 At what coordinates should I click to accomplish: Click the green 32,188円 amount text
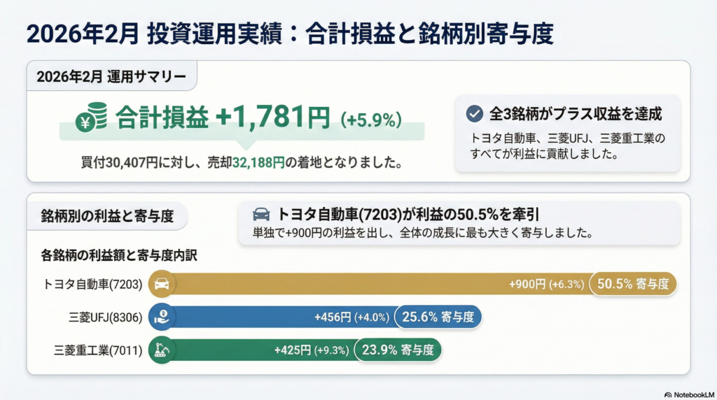(260, 164)
